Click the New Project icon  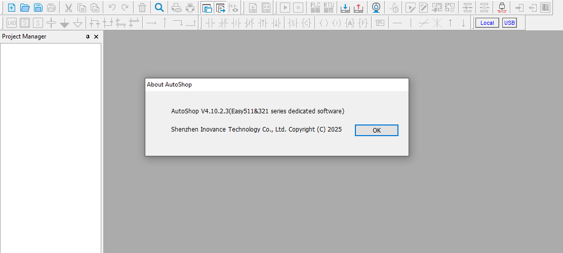coord(12,8)
